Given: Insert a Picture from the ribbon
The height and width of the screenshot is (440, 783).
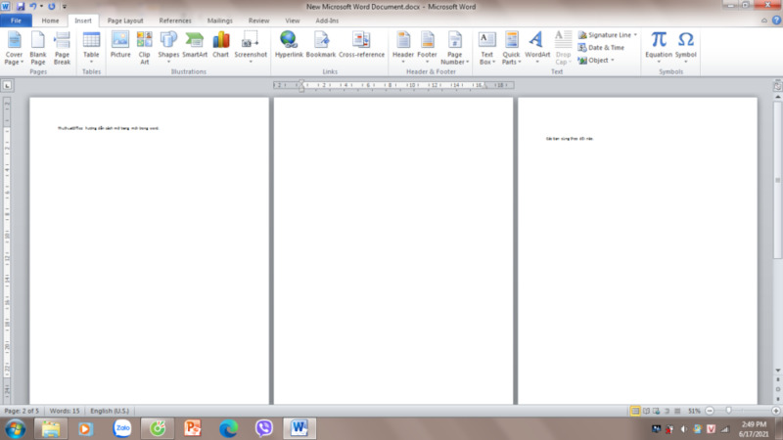Looking at the screenshot, I should click(120, 45).
